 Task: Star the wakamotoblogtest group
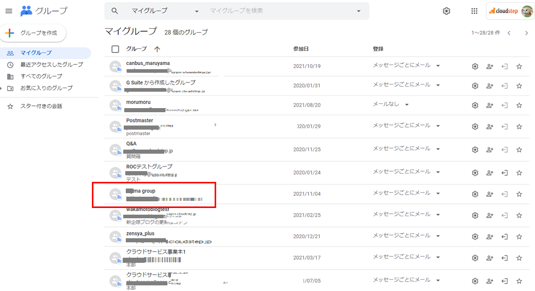tap(519, 215)
